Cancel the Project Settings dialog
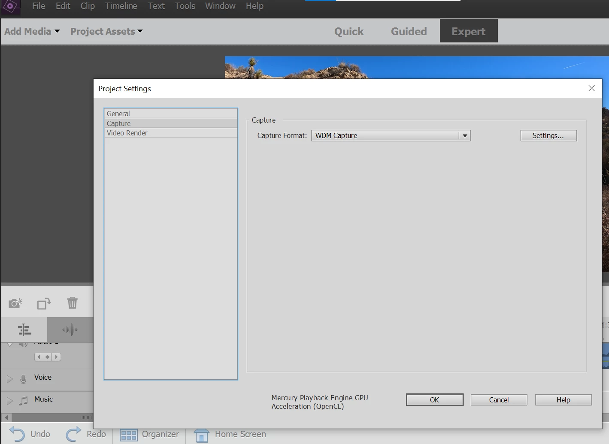The height and width of the screenshot is (444, 609). click(x=499, y=400)
